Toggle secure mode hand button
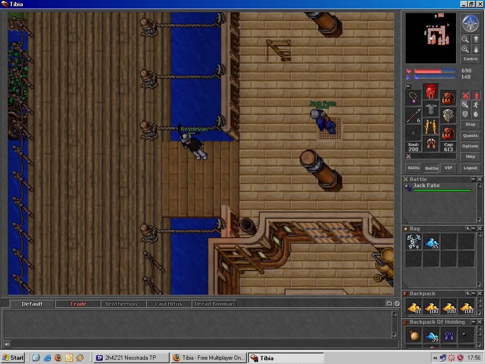This screenshot has height=364, width=485. [x=476, y=114]
